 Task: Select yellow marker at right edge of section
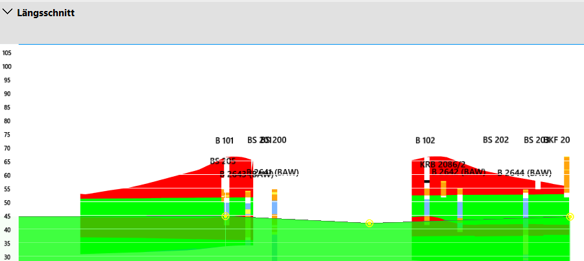click(x=570, y=217)
